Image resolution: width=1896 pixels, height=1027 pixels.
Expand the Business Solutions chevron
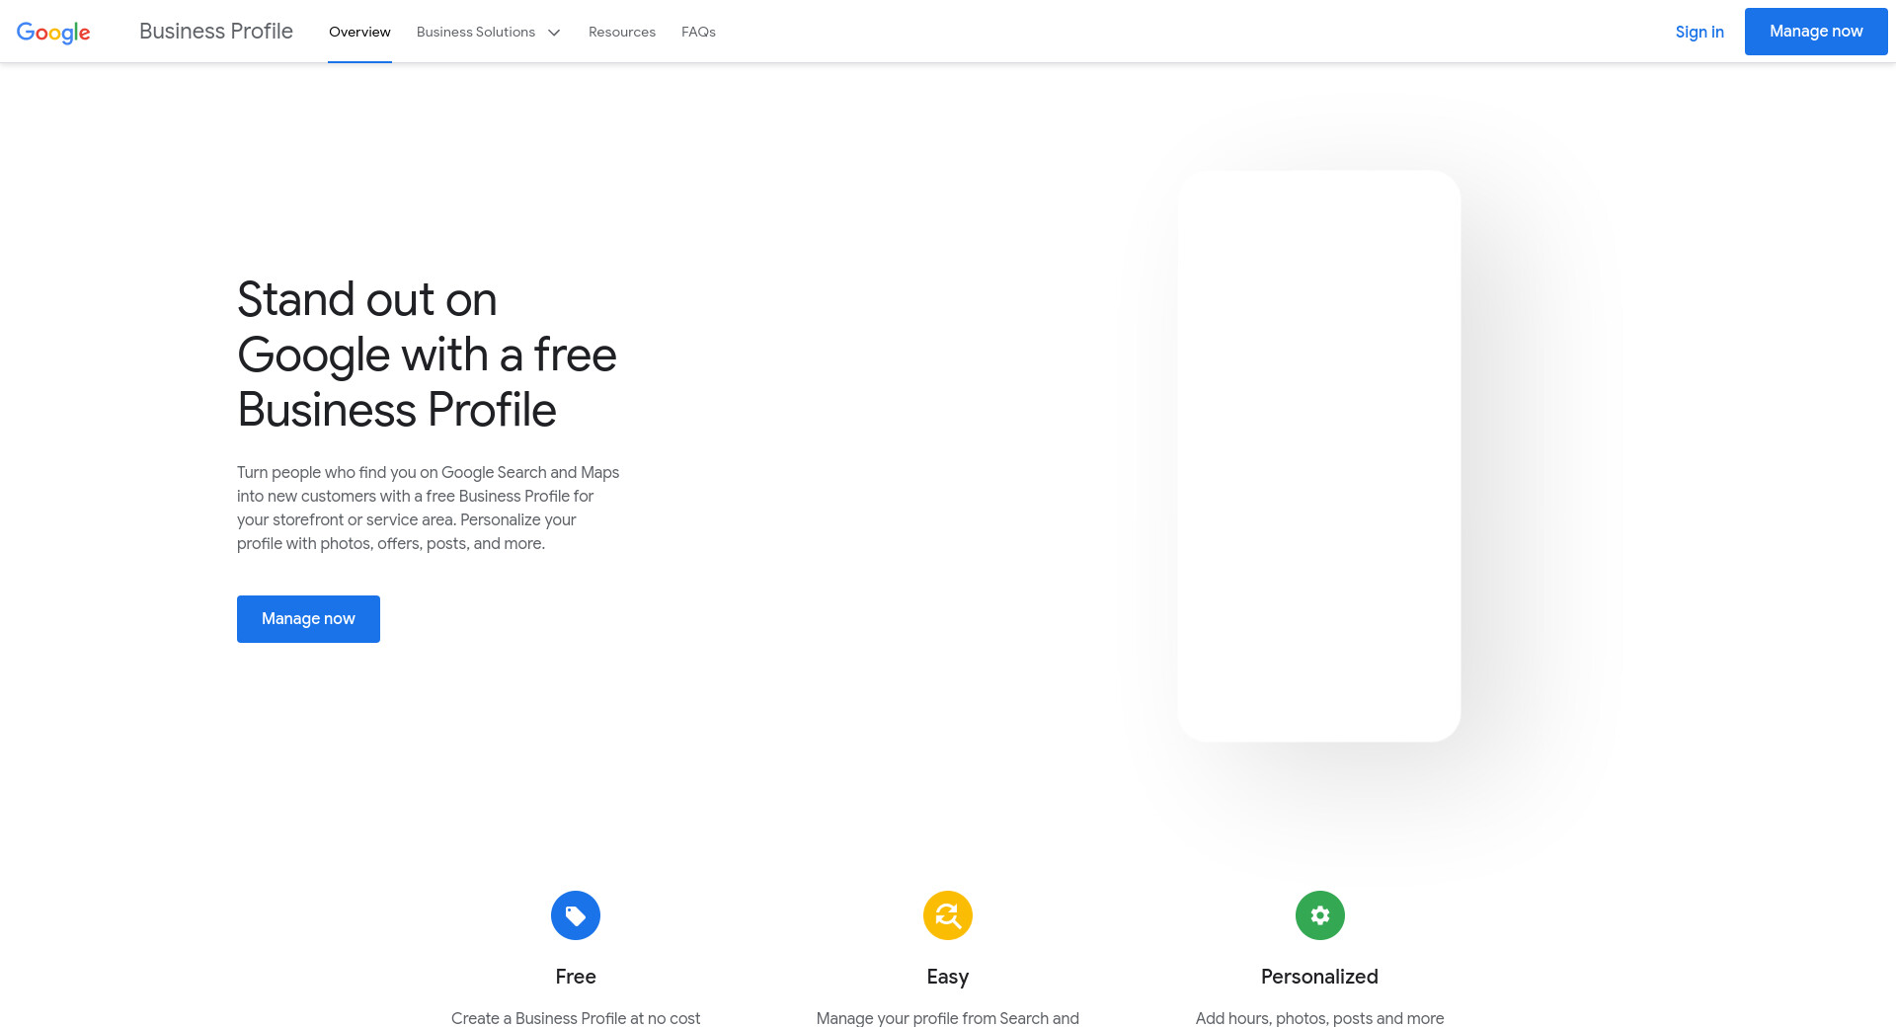pyautogui.click(x=554, y=33)
